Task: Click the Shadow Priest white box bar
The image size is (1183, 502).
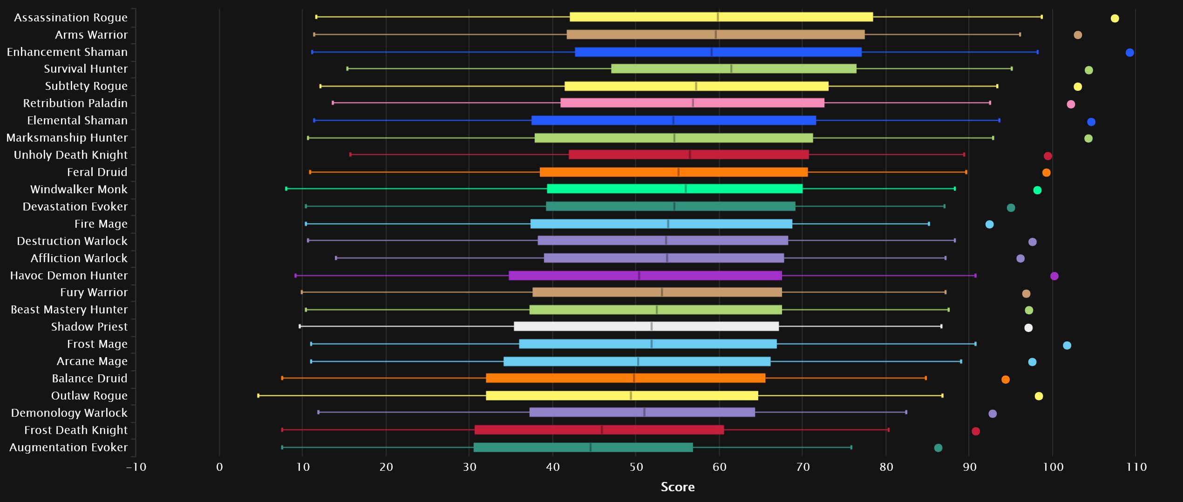Action: tap(646, 326)
